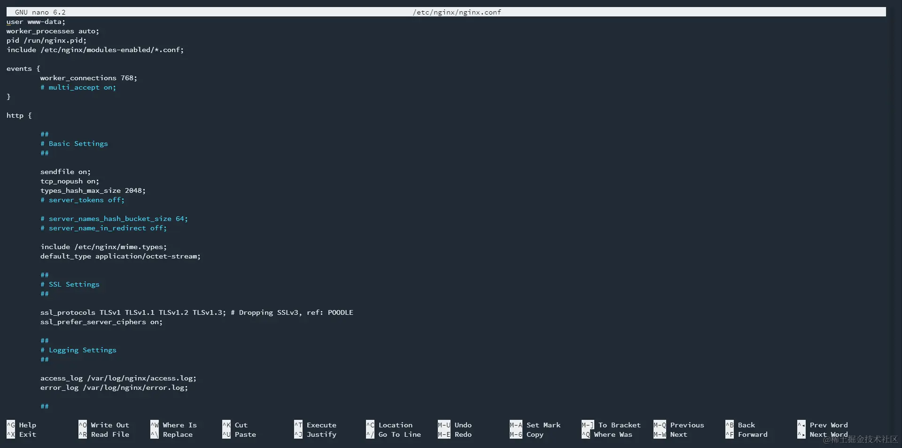Click the M-U Undo shortcut
902x448 pixels.
tap(455, 425)
